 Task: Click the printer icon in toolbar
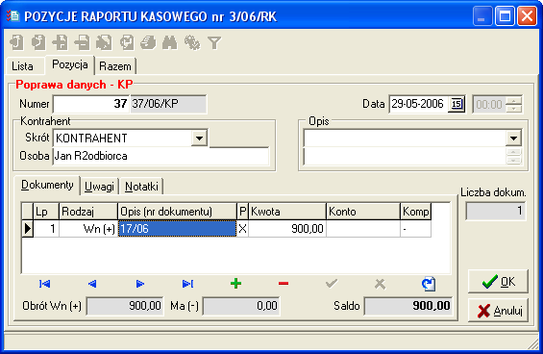coord(148,43)
